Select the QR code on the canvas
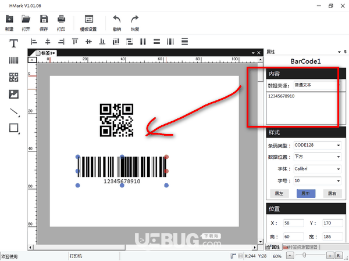 [x=117, y=120]
